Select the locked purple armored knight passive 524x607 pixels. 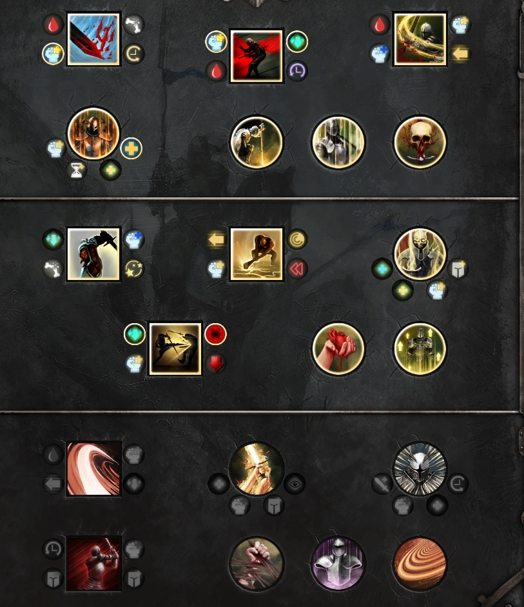(338, 563)
